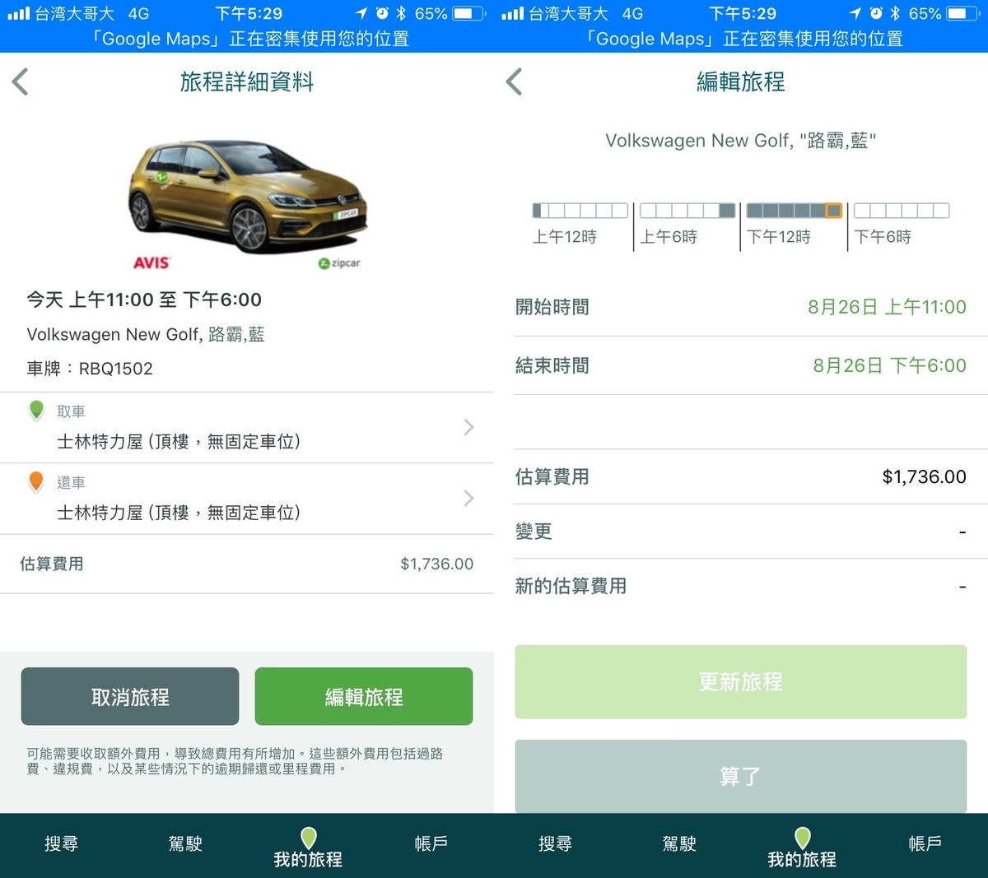
Task: Open return location 還車 details chevron
Action: coord(468,499)
